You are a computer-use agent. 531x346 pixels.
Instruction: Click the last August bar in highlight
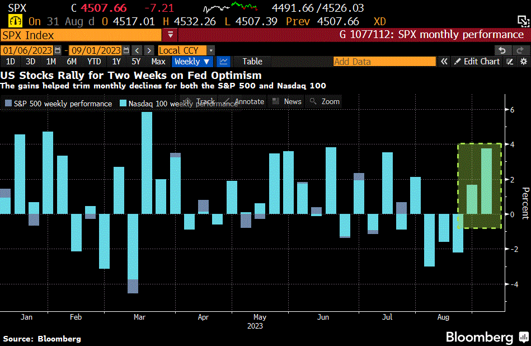pos(486,181)
